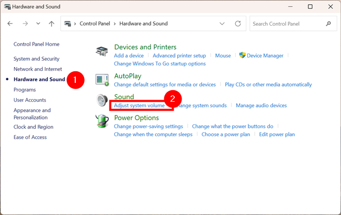Viewport: 341px width, 215px height.
Task: Click the Sound speaker icon
Action: click(102, 100)
